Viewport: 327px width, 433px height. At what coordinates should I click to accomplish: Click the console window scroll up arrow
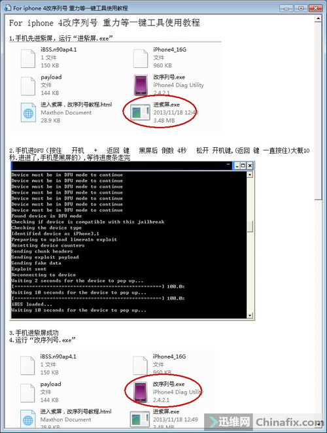coord(250,175)
